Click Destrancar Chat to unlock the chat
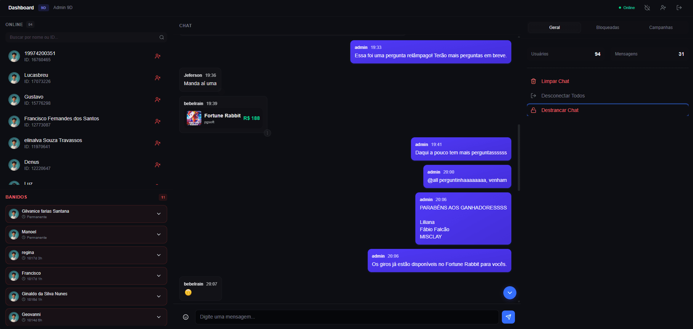This screenshot has width=693, height=329. click(560, 110)
